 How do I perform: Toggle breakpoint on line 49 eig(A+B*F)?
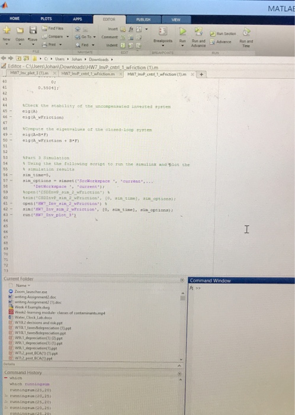(x=11, y=134)
